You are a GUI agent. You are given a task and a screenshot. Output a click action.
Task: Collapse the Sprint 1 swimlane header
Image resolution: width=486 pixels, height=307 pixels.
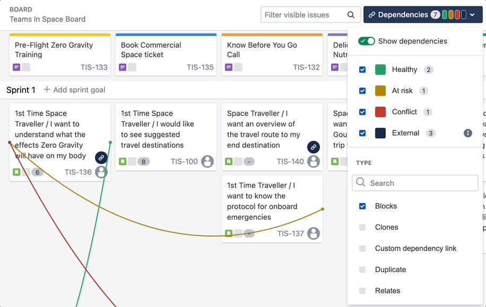pyautogui.click(x=21, y=90)
